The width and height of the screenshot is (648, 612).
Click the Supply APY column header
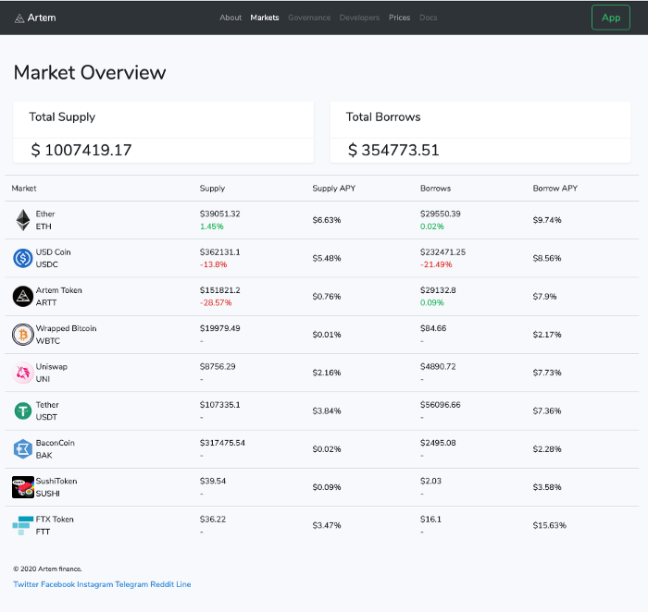click(x=334, y=189)
